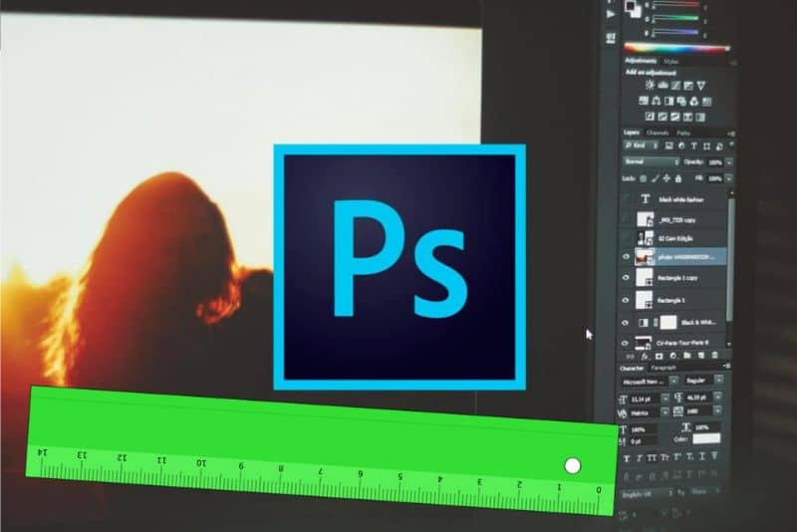Add a Color Balance adjustment
Viewport: 797px width, 532px height.
pyautogui.click(x=656, y=101)
